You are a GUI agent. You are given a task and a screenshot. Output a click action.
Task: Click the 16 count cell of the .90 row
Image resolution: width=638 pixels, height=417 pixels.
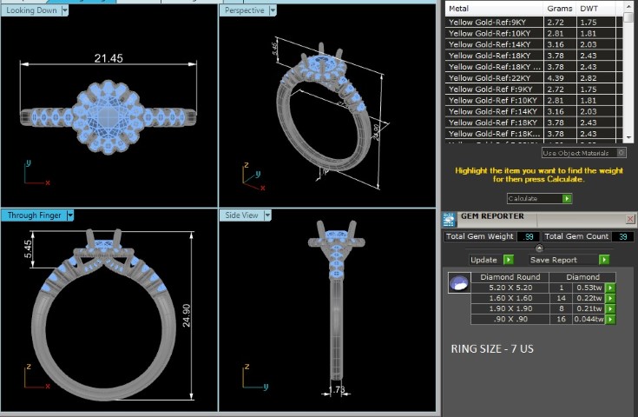pyautogui.click(x=561, y=320)
